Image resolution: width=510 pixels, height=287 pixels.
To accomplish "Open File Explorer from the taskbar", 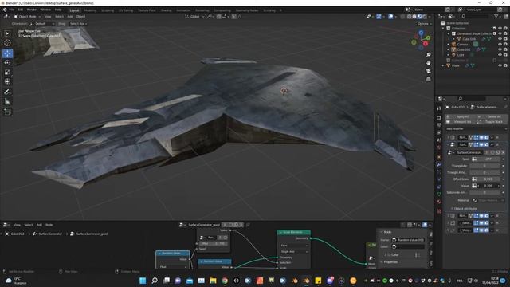I will pyautogui.click(x=213, y=281).
